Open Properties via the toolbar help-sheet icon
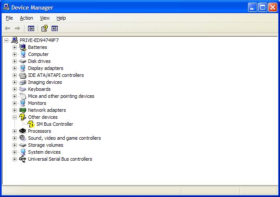 (45, 28)
